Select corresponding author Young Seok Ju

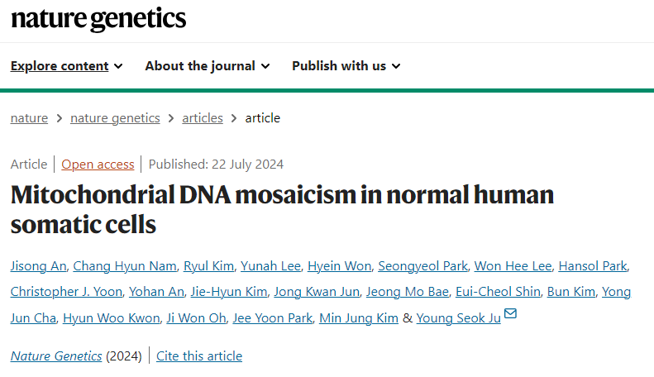[458, 318]
